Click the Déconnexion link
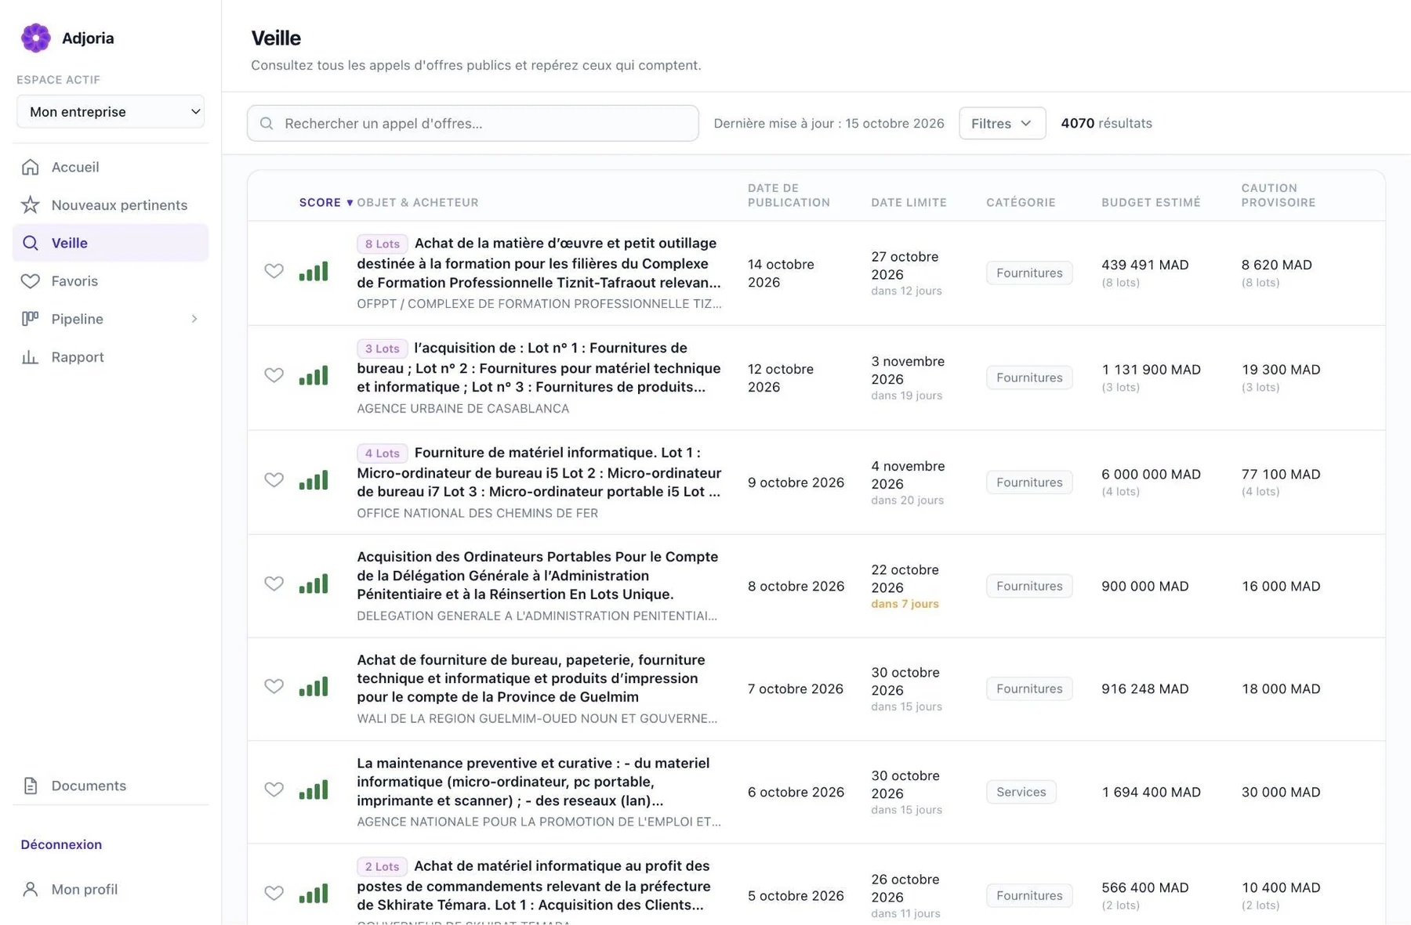Viewport: 1411px width, 925px height. (x=61, y=844)
